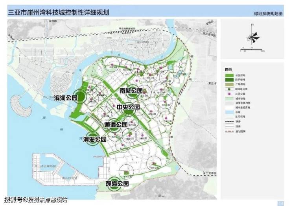
Task: Click the 南繁公园 park label
Action: (x=131, y=91)
